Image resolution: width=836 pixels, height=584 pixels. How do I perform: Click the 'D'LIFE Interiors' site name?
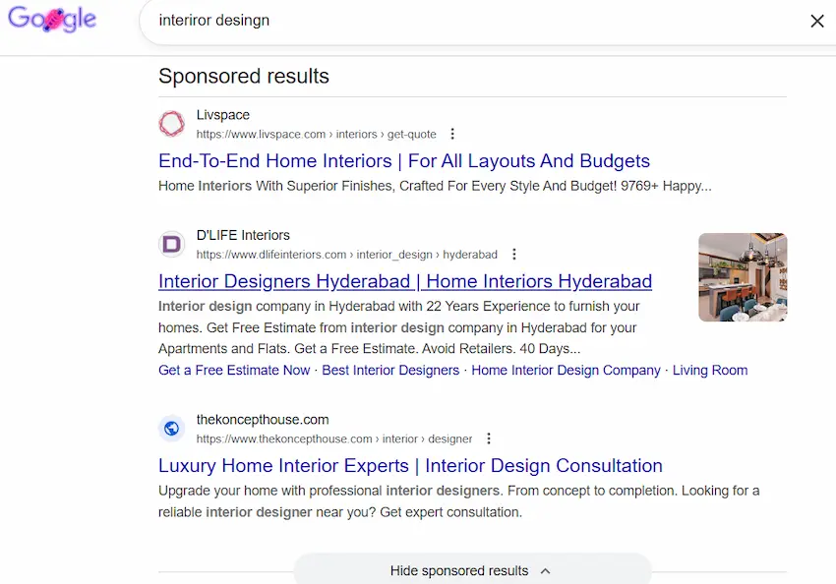point(243,236)
